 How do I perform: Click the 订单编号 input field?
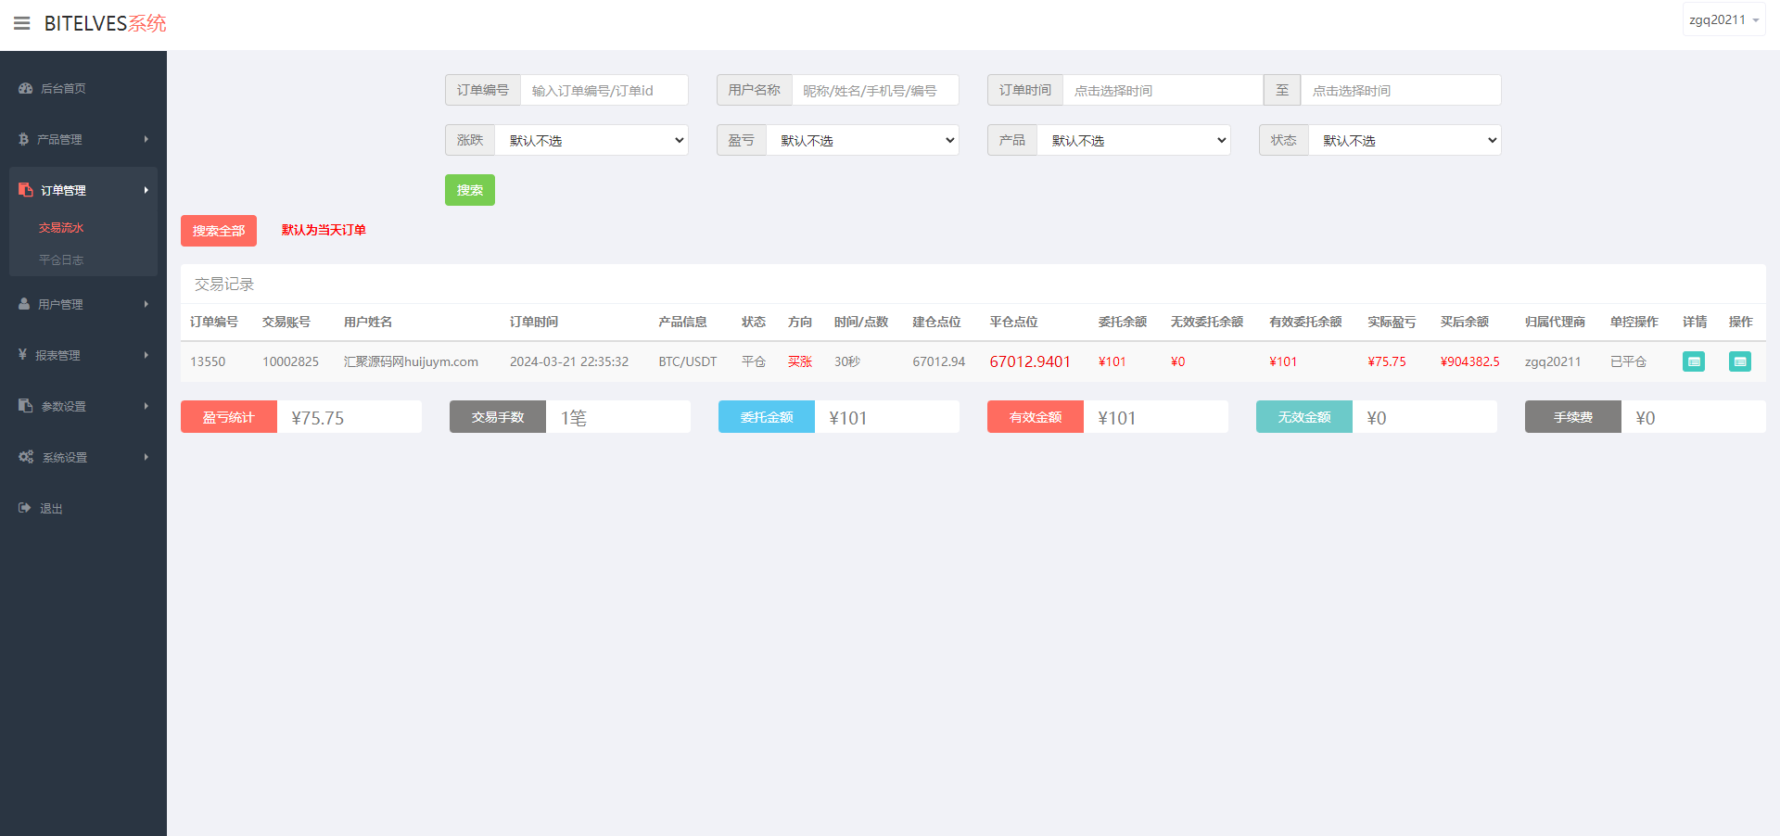604,91
